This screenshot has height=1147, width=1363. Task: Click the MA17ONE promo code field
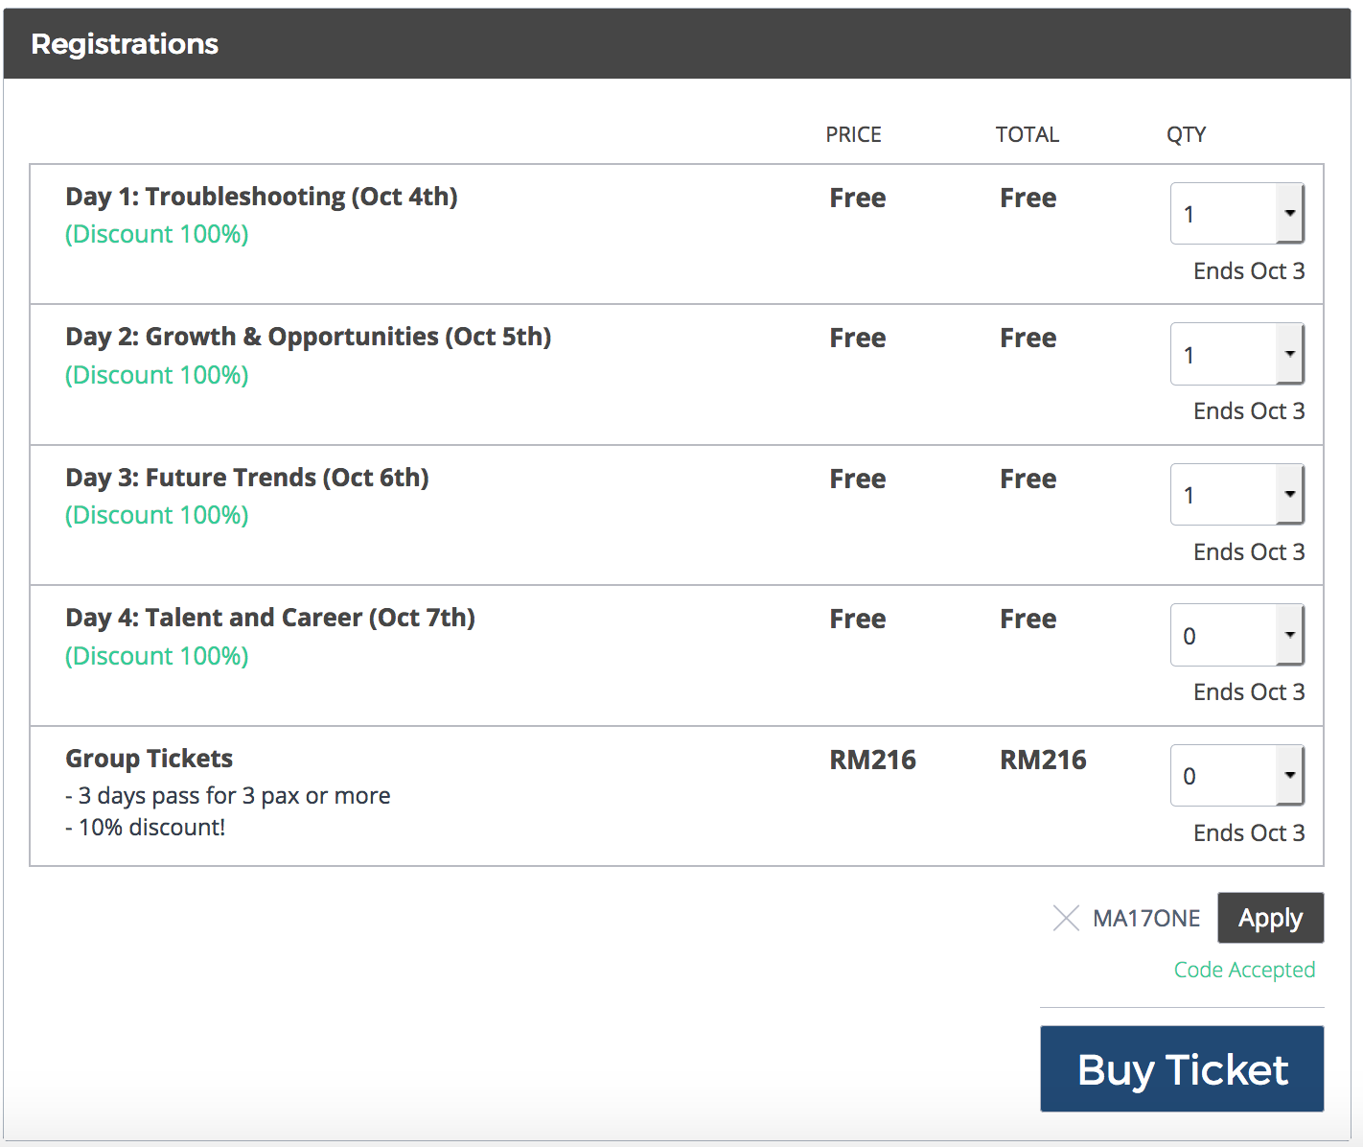click(x=1146, y=919)
